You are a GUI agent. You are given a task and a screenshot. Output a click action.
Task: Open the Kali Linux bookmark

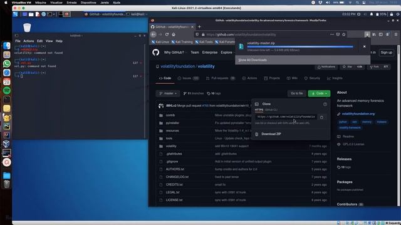point(160,42)
